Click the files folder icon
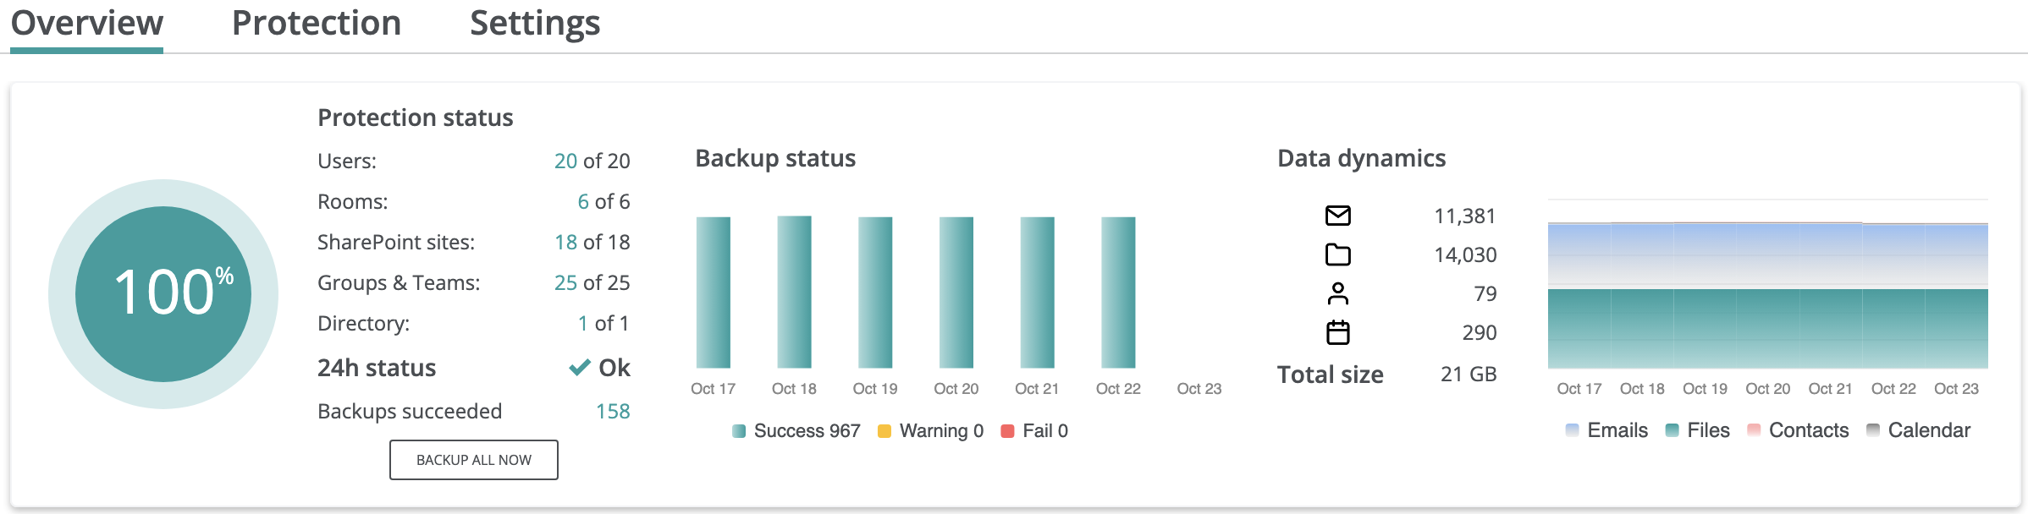 (x=1337, y=254)
